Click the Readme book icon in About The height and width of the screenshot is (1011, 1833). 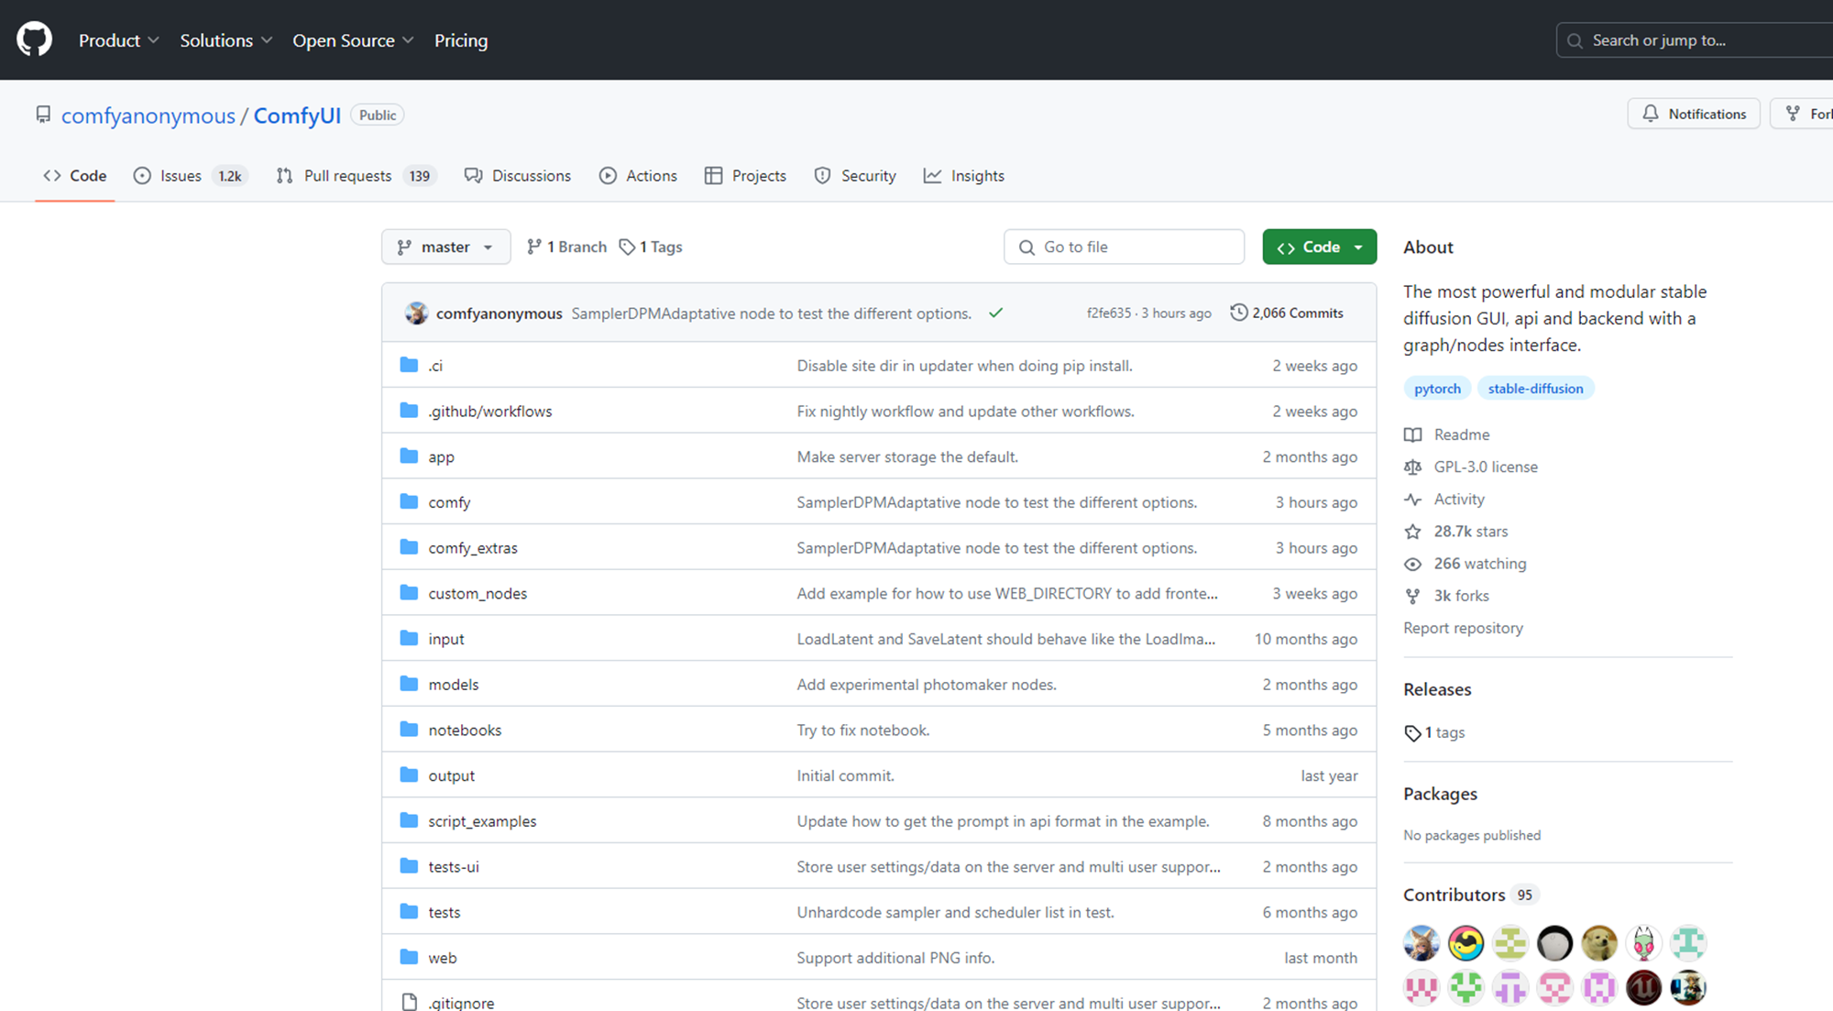[x=1413, y=434]
